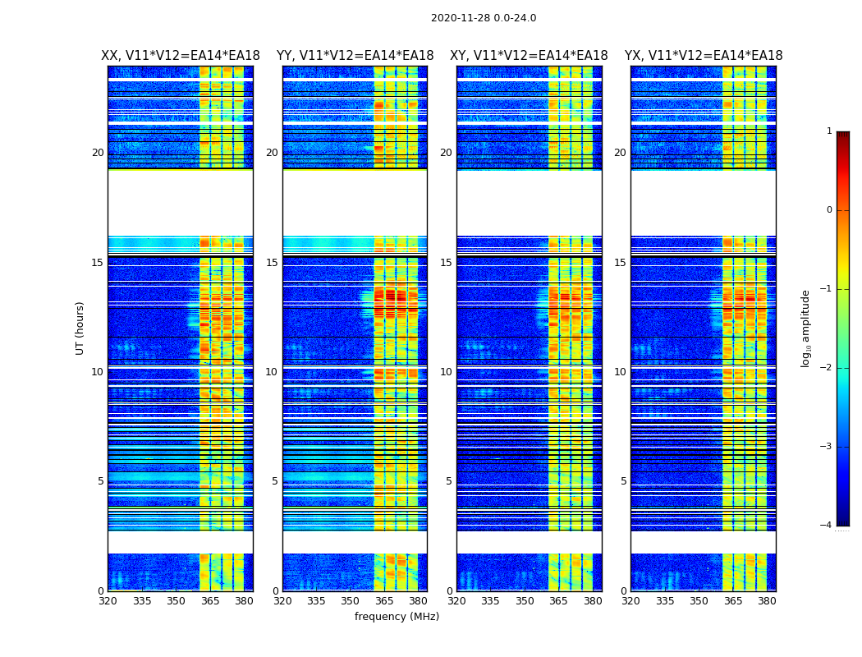Click the white gap near hour 2 in XY plot
Screen dimensions: 862x657
pos(529,542)
